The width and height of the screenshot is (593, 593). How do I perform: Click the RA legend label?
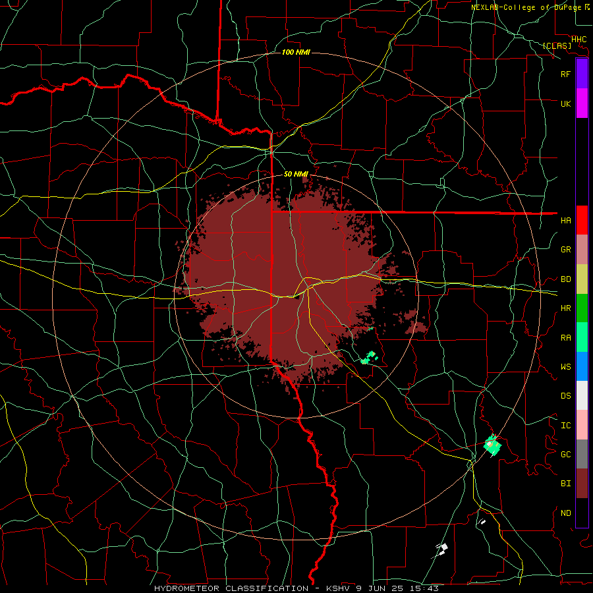(x=566, y=338)
